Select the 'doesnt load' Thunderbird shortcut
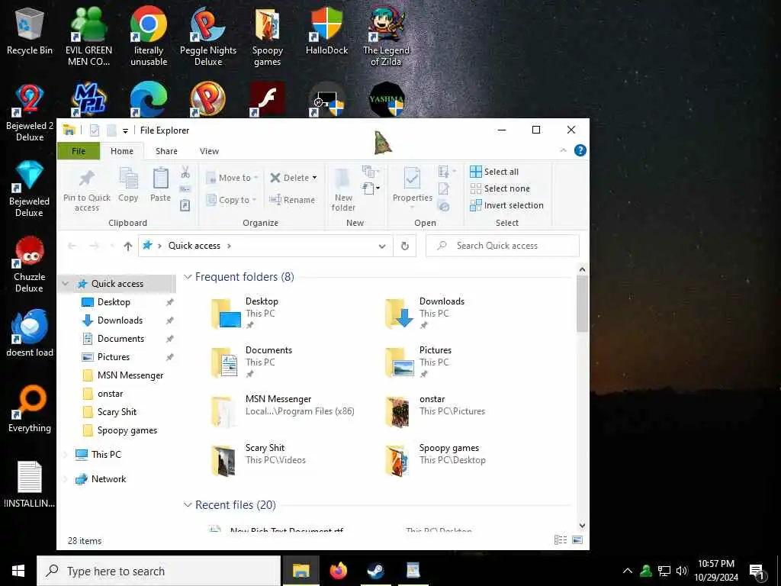The width and height of the screenshot is (781, 586). pos(30,333)
